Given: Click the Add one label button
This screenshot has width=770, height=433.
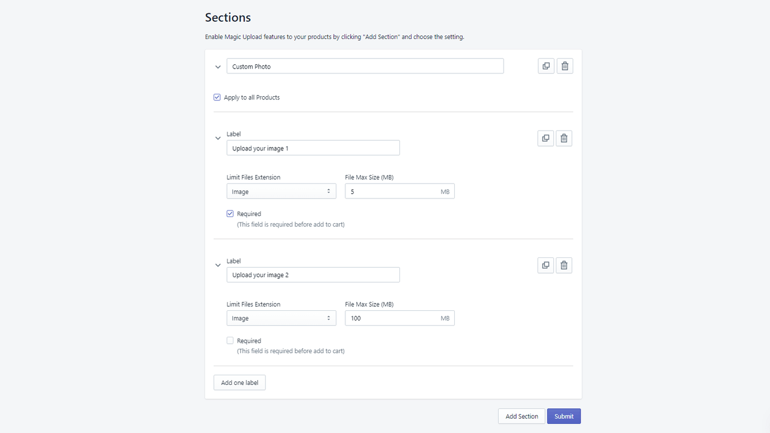Looking at the screenshot, I should [239, 382].
